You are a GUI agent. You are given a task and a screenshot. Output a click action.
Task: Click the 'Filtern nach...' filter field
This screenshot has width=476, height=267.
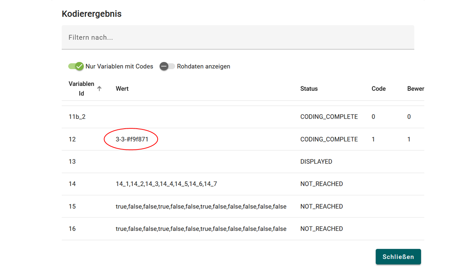click(238, 37)
